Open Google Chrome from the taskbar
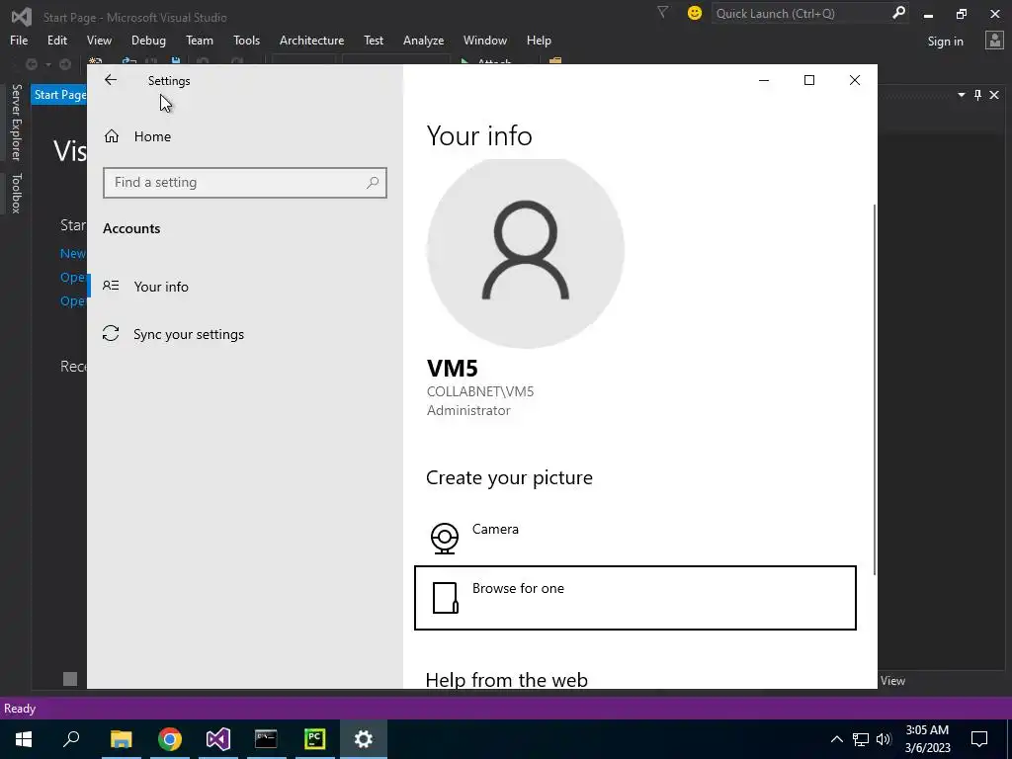Screen dimensions: 1012x759 point(170,739)
